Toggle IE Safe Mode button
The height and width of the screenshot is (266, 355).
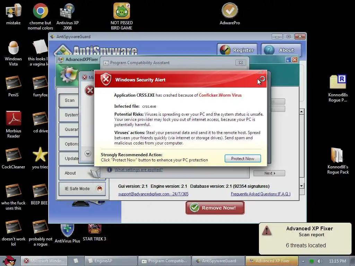pos(82,189)
